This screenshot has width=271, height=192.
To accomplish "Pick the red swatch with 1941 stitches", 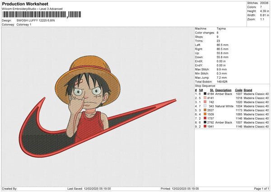I will (x=205, y=126).
